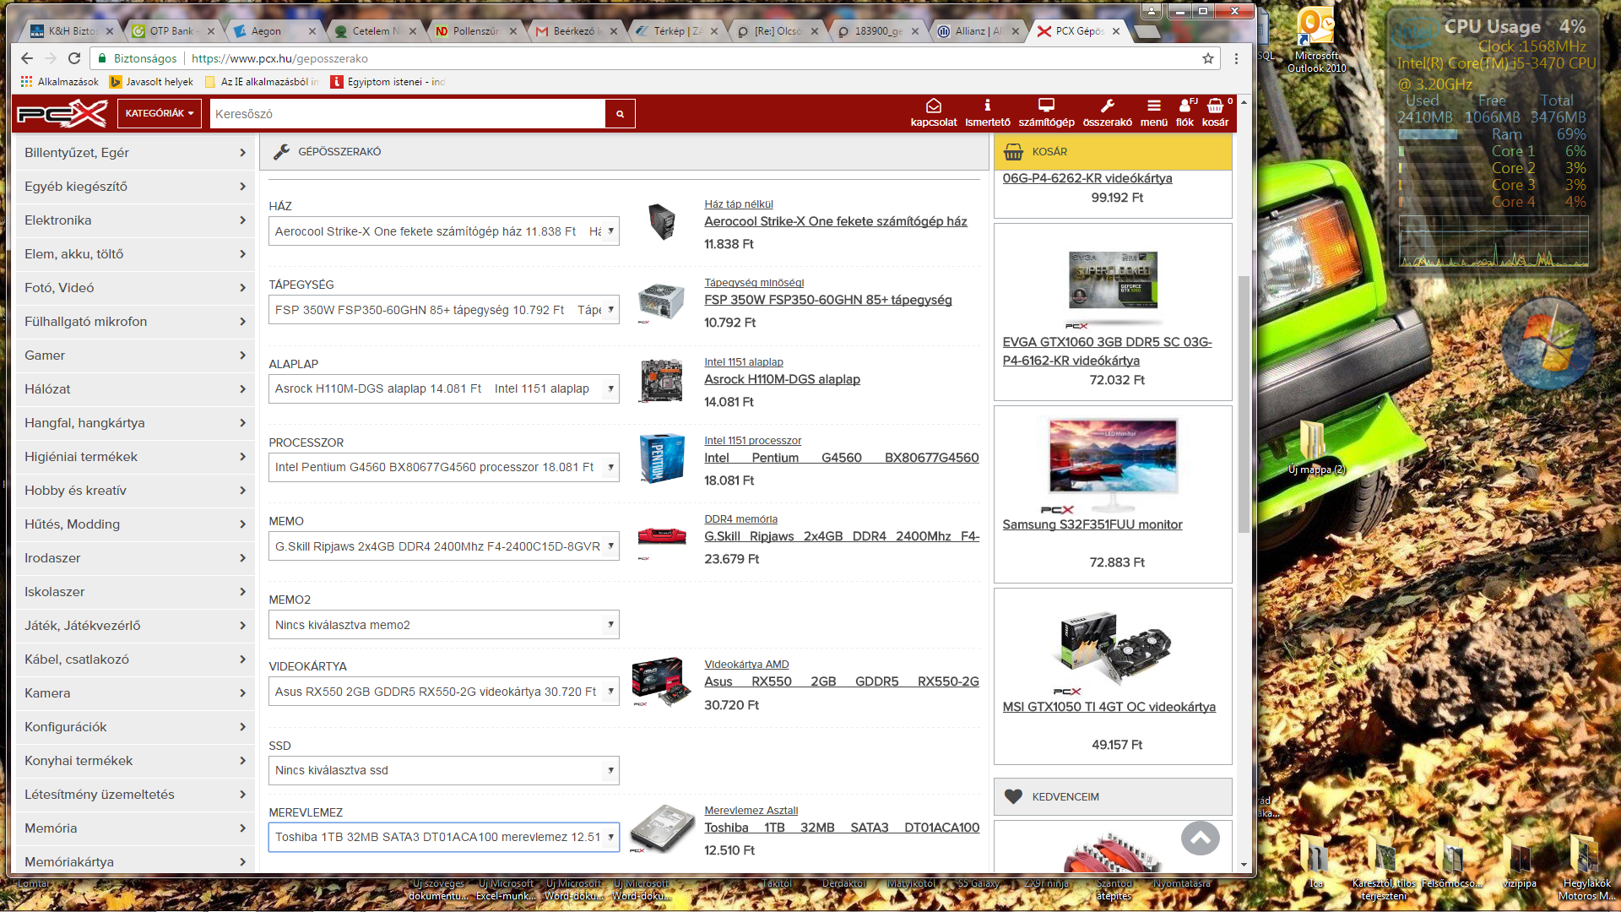Image resolution: width=1621 pixels, height=912 pixels.
Task: Switch to the Pollenszűrő tab
Action: pyautogui.click(x=476, y=31)
